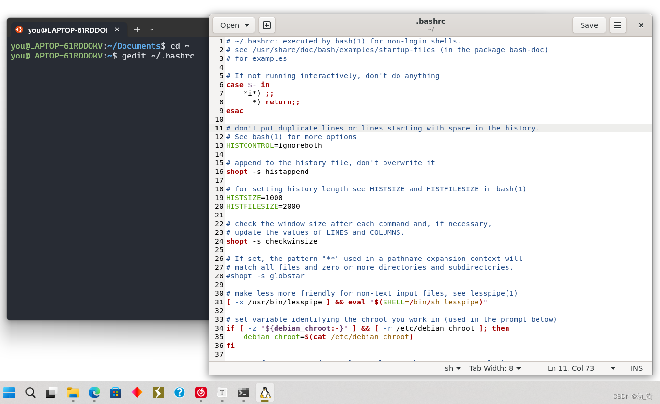
Task: Launch File Explorer from the taskbar
Action: tap(73, 392)
